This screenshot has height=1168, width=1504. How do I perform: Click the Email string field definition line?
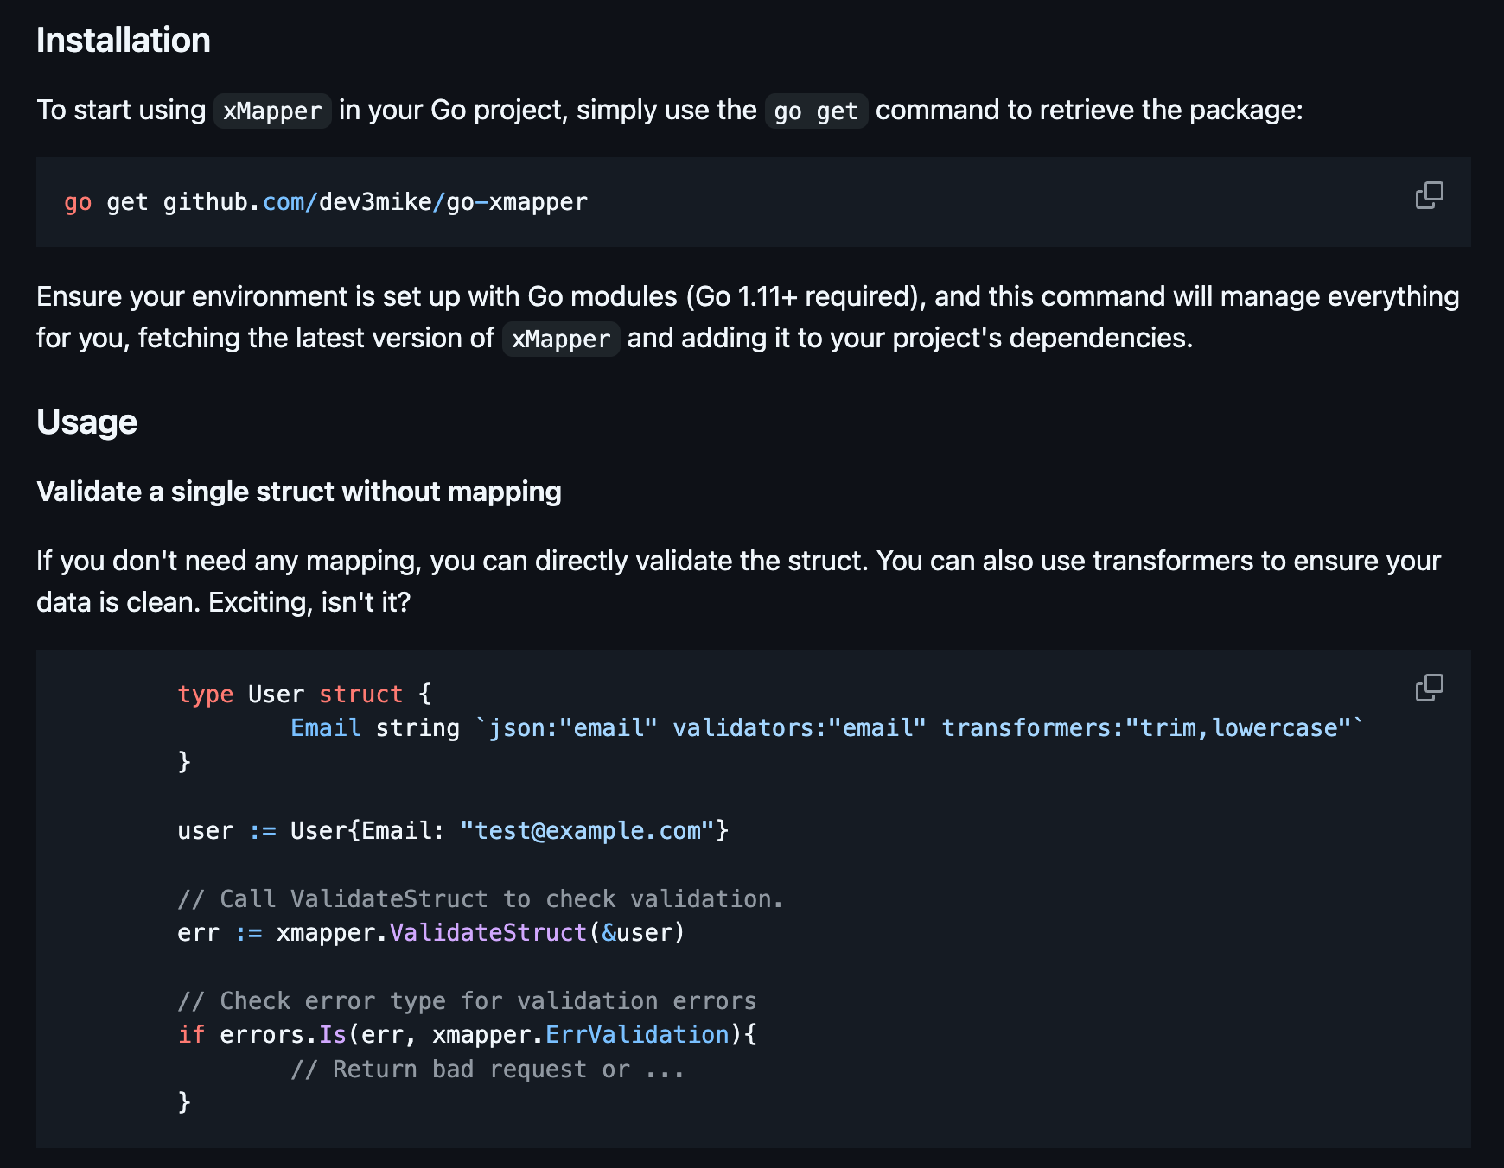point(826,727)
